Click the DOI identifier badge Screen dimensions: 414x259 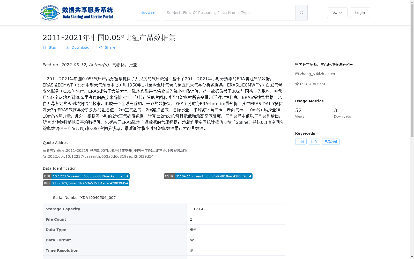tap(86, 176)
